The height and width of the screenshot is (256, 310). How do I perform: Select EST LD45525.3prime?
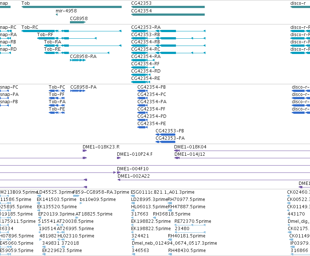click(55, 193)
